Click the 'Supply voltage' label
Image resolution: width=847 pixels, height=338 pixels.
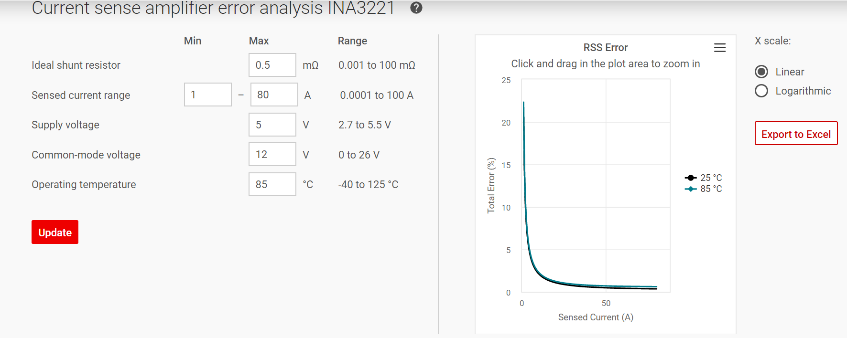point(65,125)
